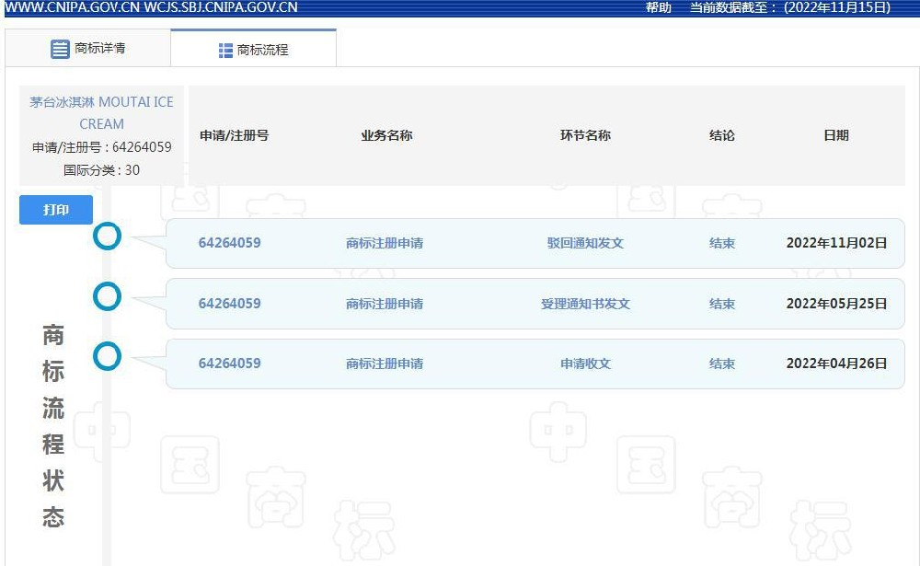Click the 结论 column header
The width and height of the screenshot is (920, 566).
[721, 135]
